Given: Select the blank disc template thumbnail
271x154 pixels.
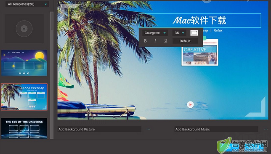Looking at the screenshot, I should click(24, 29).
